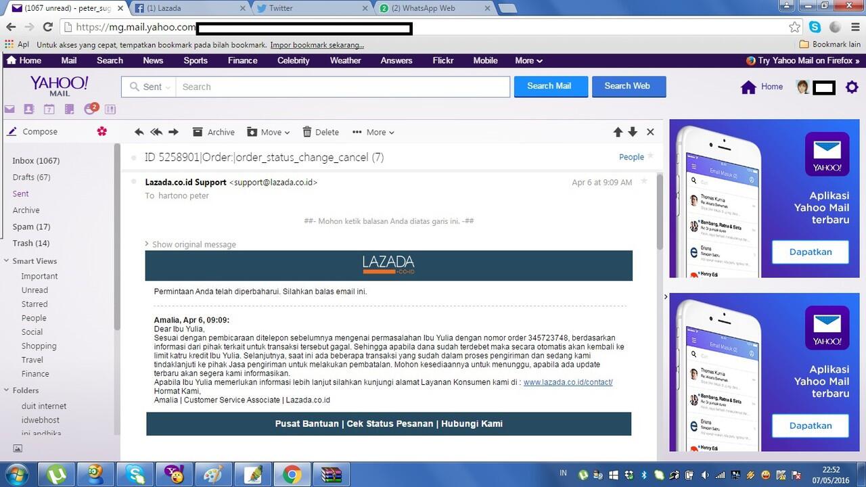Open the Notepad icon in Yahoo Mail
The image size is (866, 487).
69,109
